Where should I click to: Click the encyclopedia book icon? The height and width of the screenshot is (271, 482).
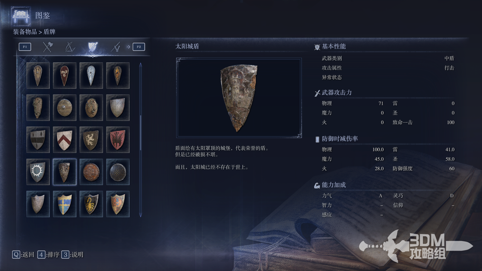(x=21, y=16)
